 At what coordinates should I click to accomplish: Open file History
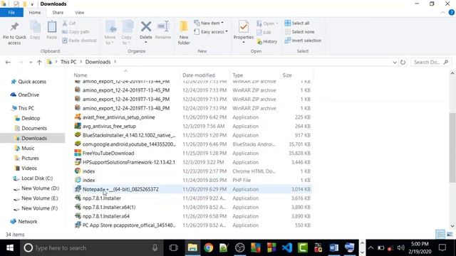click(267, 41)
